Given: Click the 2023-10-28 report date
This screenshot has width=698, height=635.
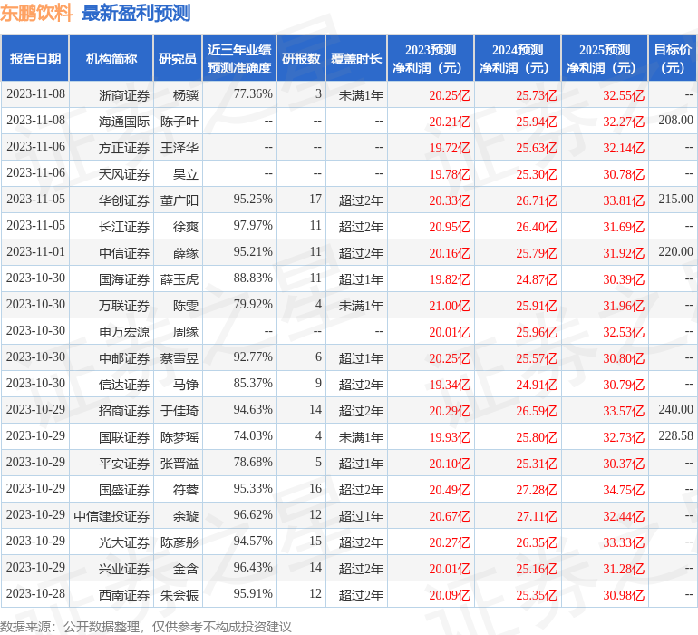Looking at the screenshot, I should 35,593.
